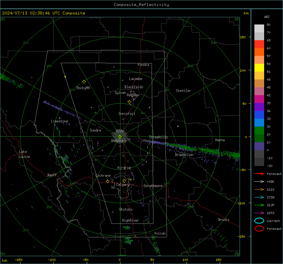Click the red forecast arrow in legend
Image resolution: width=283 pixels, height=264 pixels.
pos(259,174)
